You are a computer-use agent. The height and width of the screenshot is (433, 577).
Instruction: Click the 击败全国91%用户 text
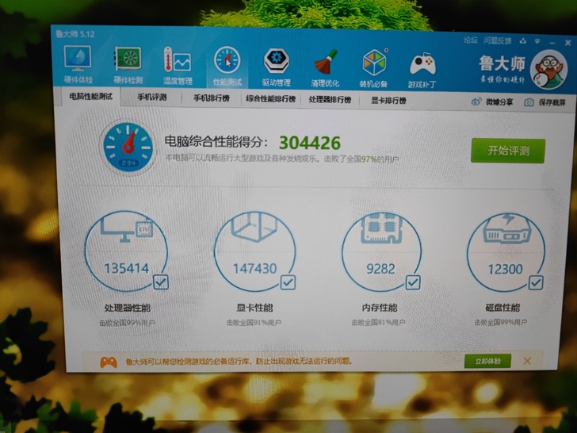click(254, 323)
